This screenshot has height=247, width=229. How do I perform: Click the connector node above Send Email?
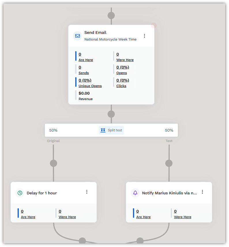(111, 16)
